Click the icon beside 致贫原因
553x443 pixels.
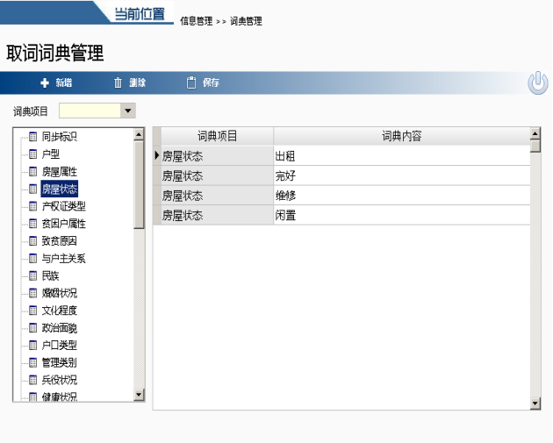click(x=32, y=241)
